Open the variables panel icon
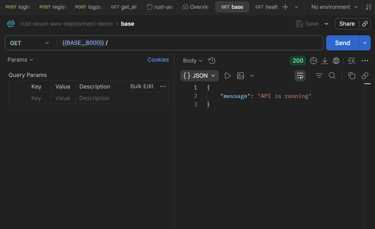Image resolution: width=375 pixels, height=229 pixels. (368, 7)
